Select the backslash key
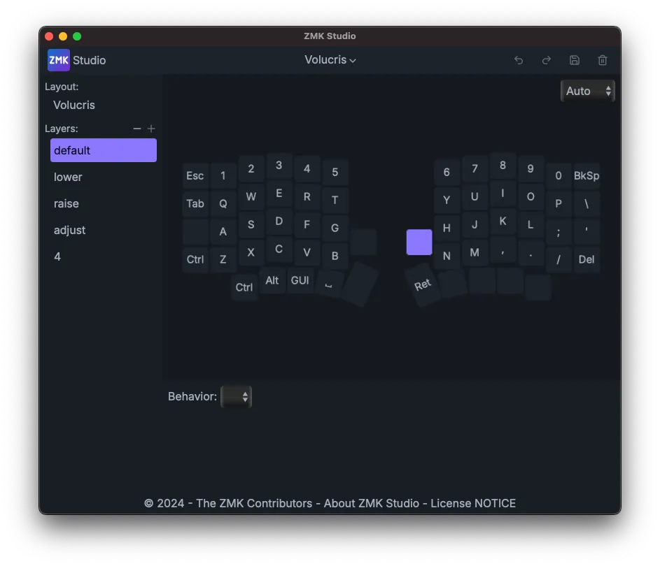Image resolution: width=660 pixels, height=566 pixels. pyautogui.click(x=587, y=203)
